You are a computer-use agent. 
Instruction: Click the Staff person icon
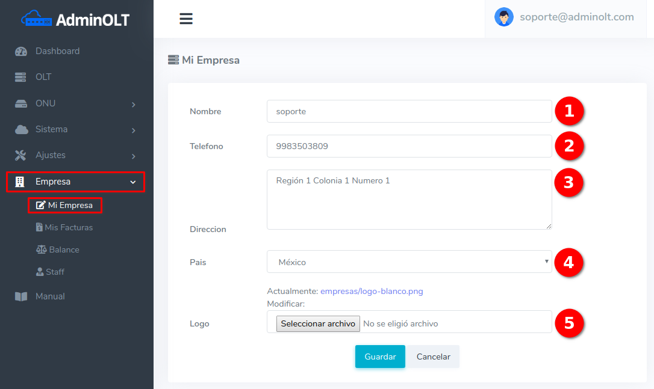coord(40,272)
